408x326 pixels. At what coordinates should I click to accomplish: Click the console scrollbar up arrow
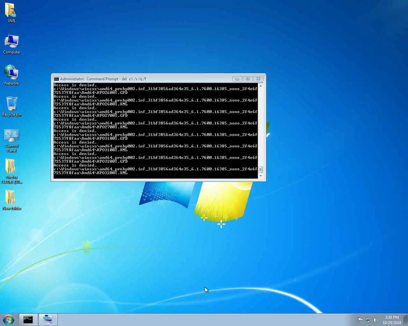point(260,86)
